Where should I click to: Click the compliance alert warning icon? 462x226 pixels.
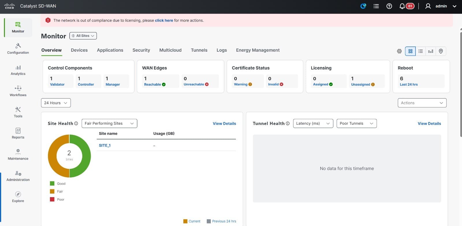click(x=48, y=20)
